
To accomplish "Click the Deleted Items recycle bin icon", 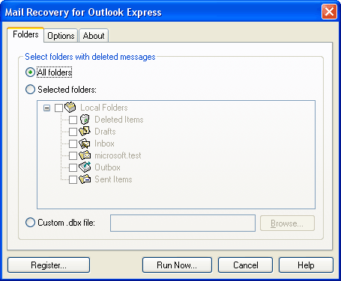I will (85, 120).
